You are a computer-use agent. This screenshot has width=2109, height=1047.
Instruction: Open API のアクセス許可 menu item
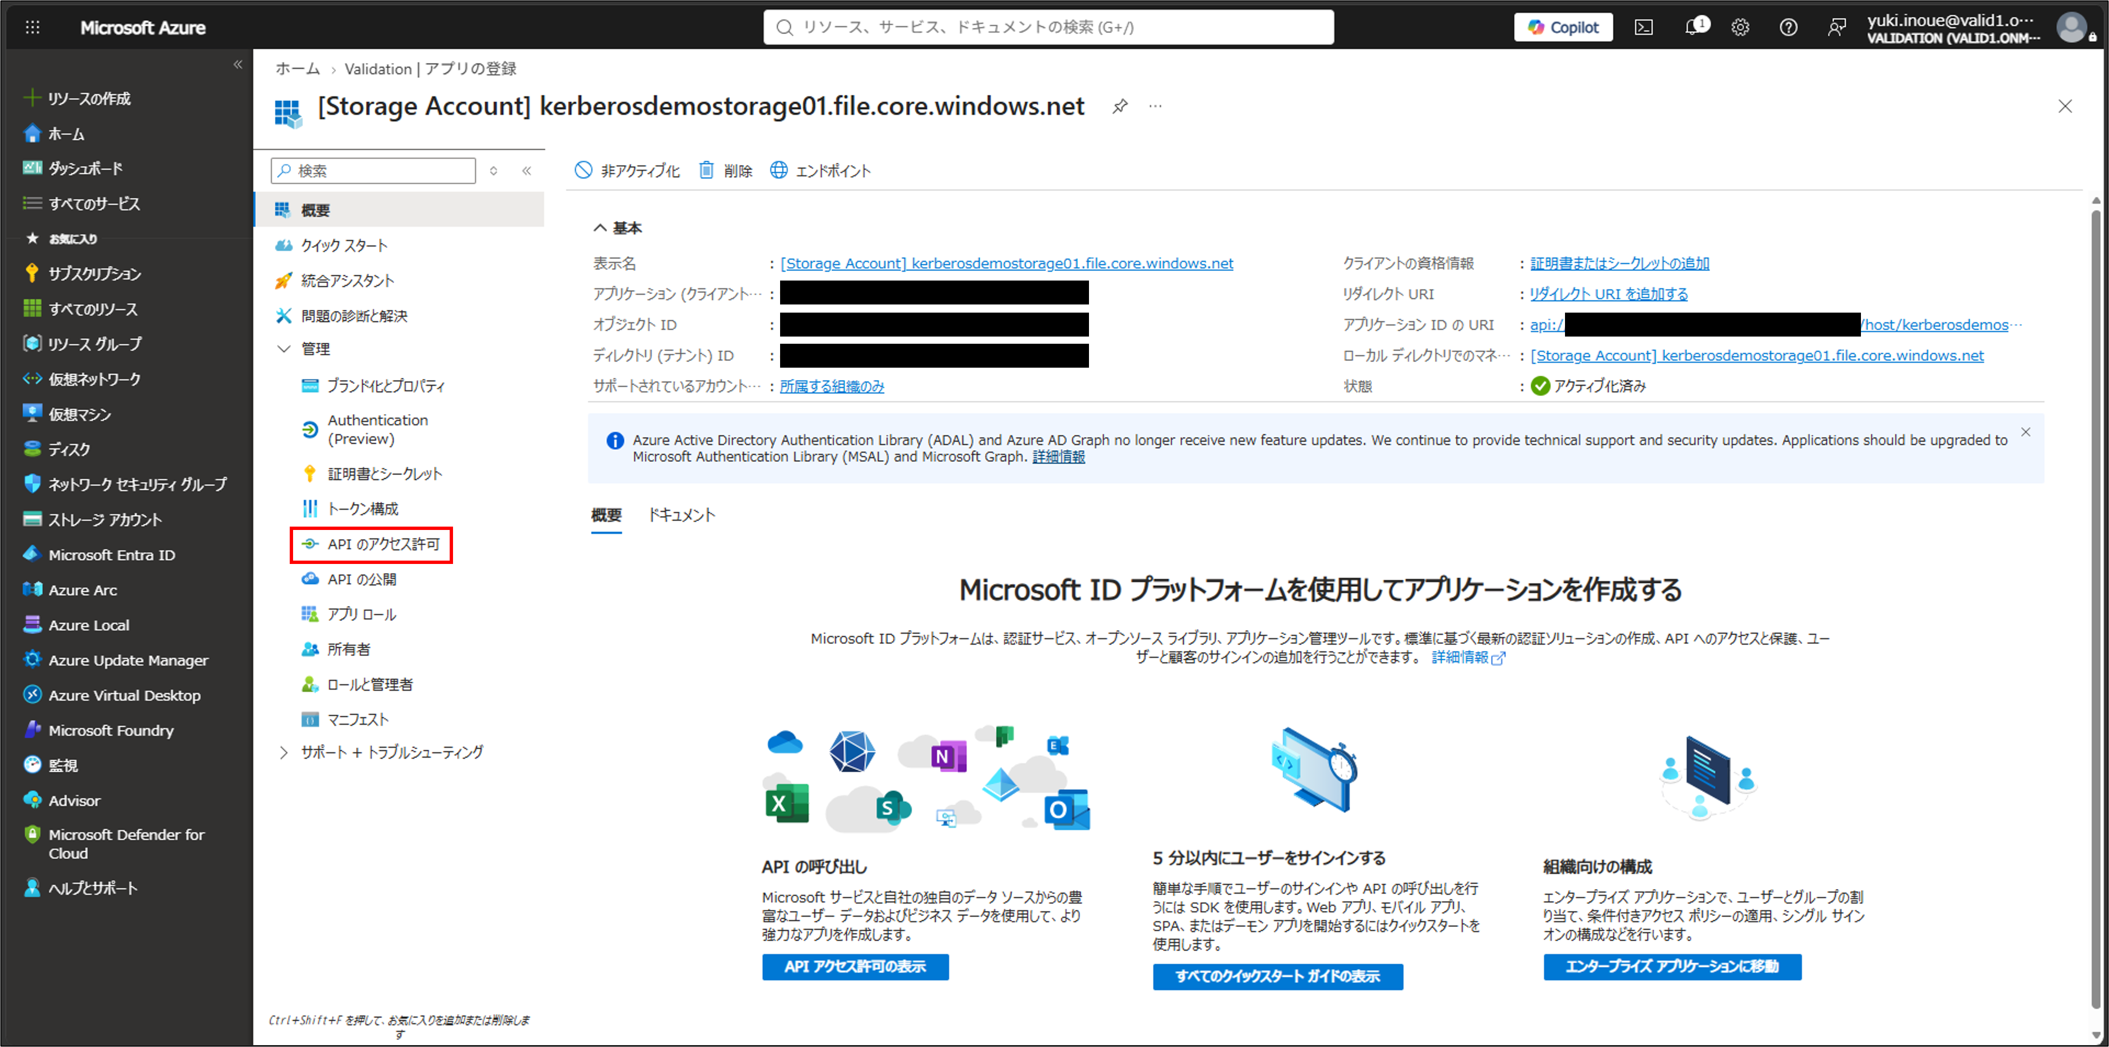(371, 544)
